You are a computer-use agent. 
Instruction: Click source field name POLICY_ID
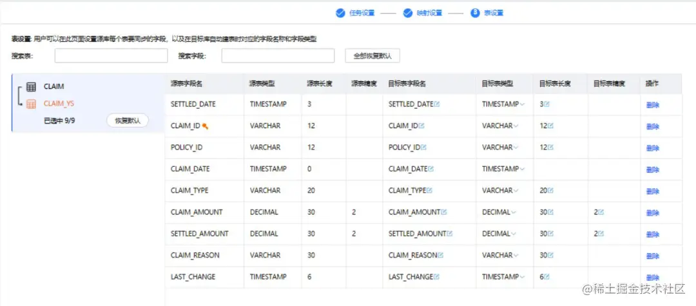click(186, 148)
